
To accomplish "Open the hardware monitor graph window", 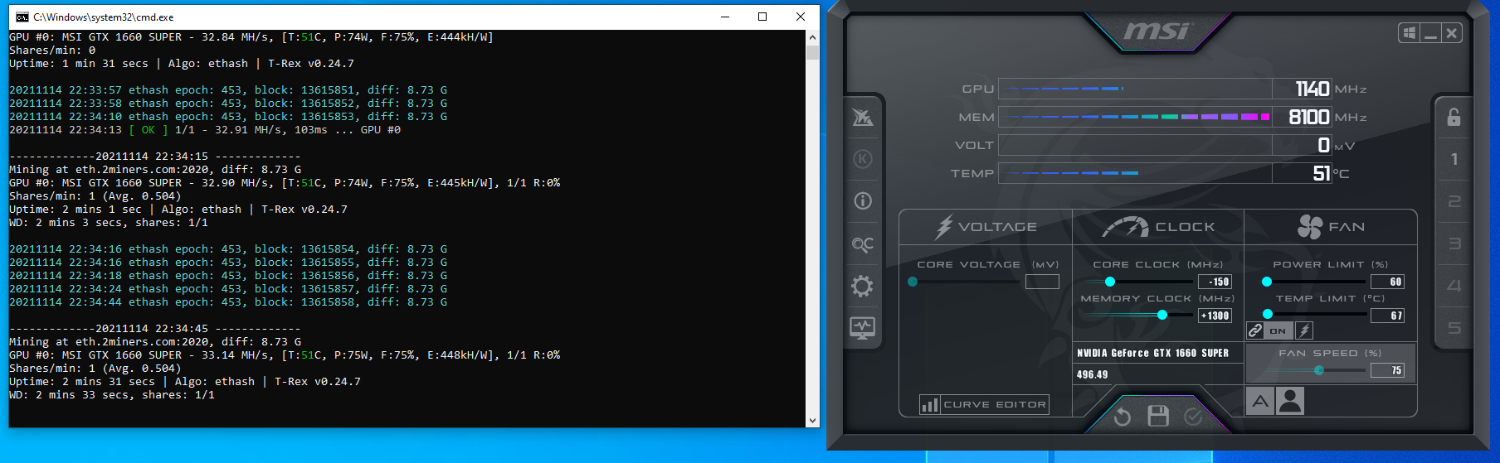I will click(x=863, y=328).
